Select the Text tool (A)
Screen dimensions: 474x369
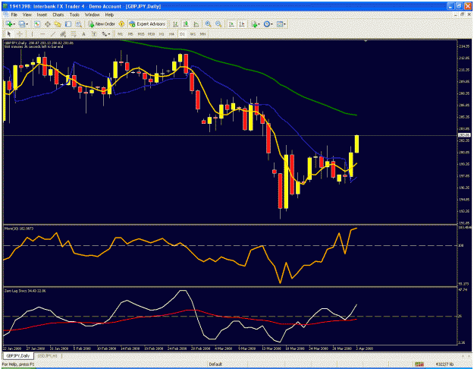tap(83, 34)
